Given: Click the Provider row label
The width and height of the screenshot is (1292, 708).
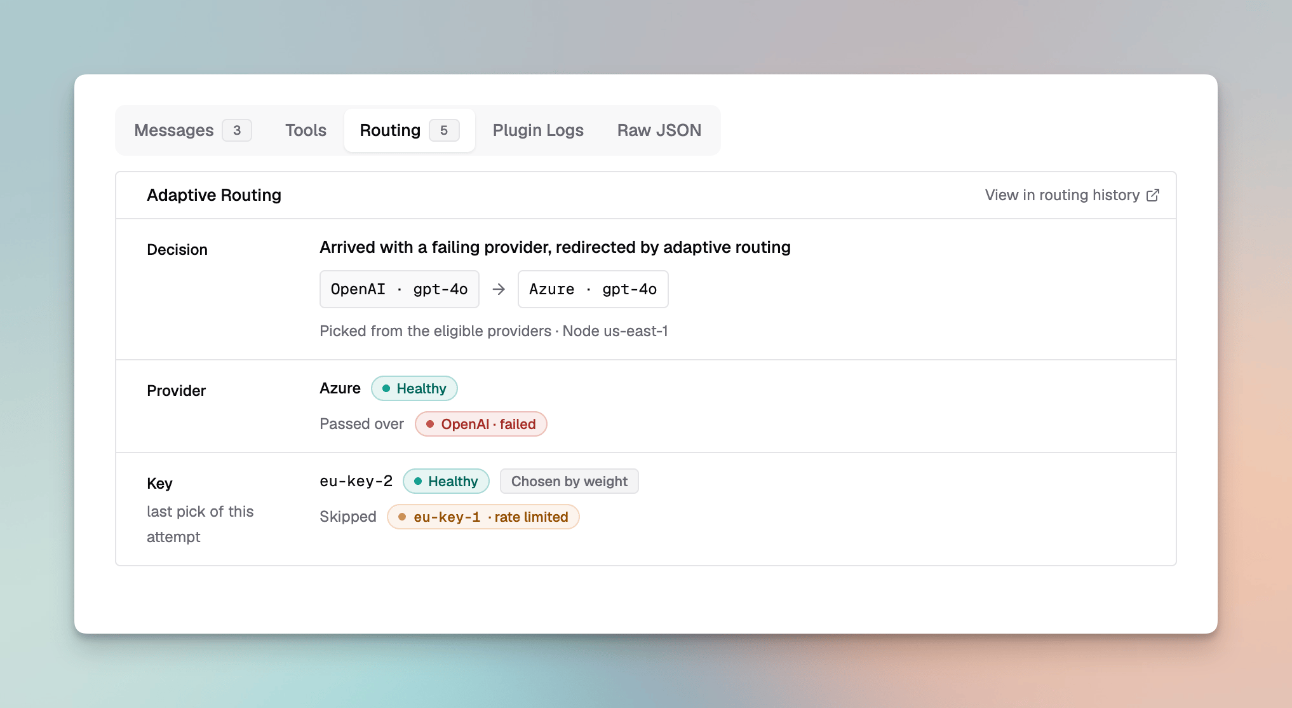Looking at the screenshot, I should (x=177, y=391).
